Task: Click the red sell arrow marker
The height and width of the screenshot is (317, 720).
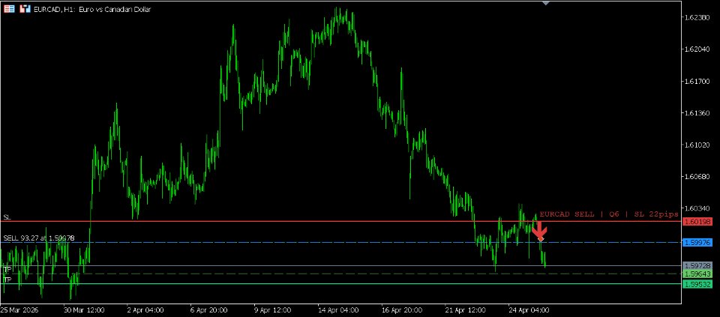Action: pos(539,231)
